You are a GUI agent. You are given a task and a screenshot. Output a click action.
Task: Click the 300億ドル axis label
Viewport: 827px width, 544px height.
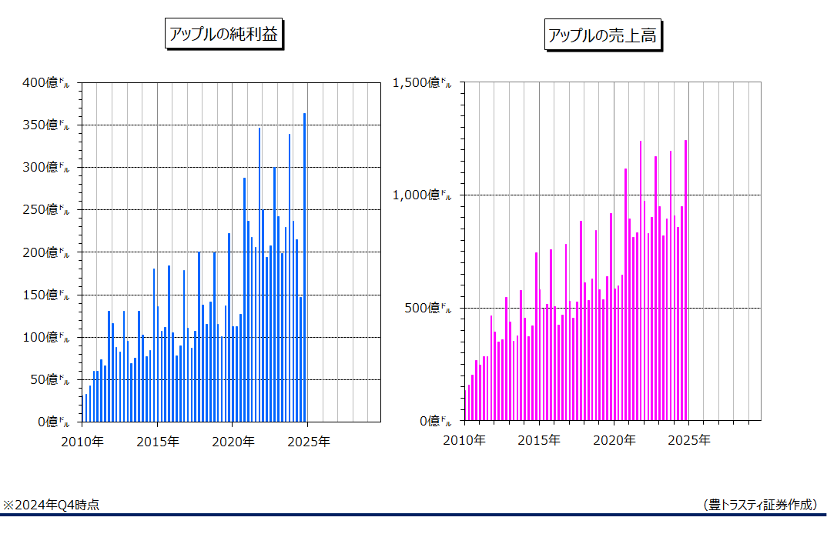46,167
